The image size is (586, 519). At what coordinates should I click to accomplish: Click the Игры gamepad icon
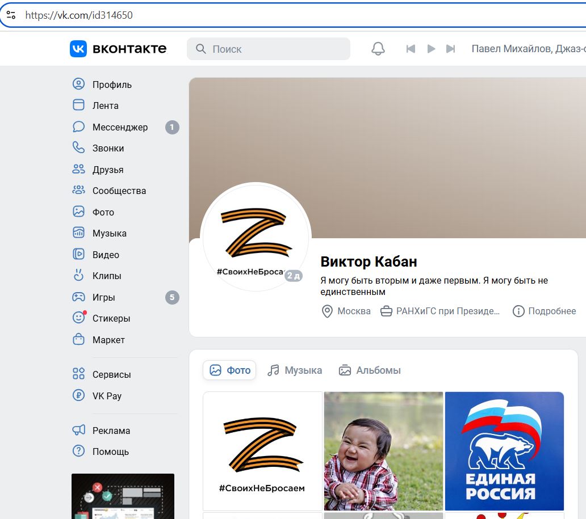point(78,297)
